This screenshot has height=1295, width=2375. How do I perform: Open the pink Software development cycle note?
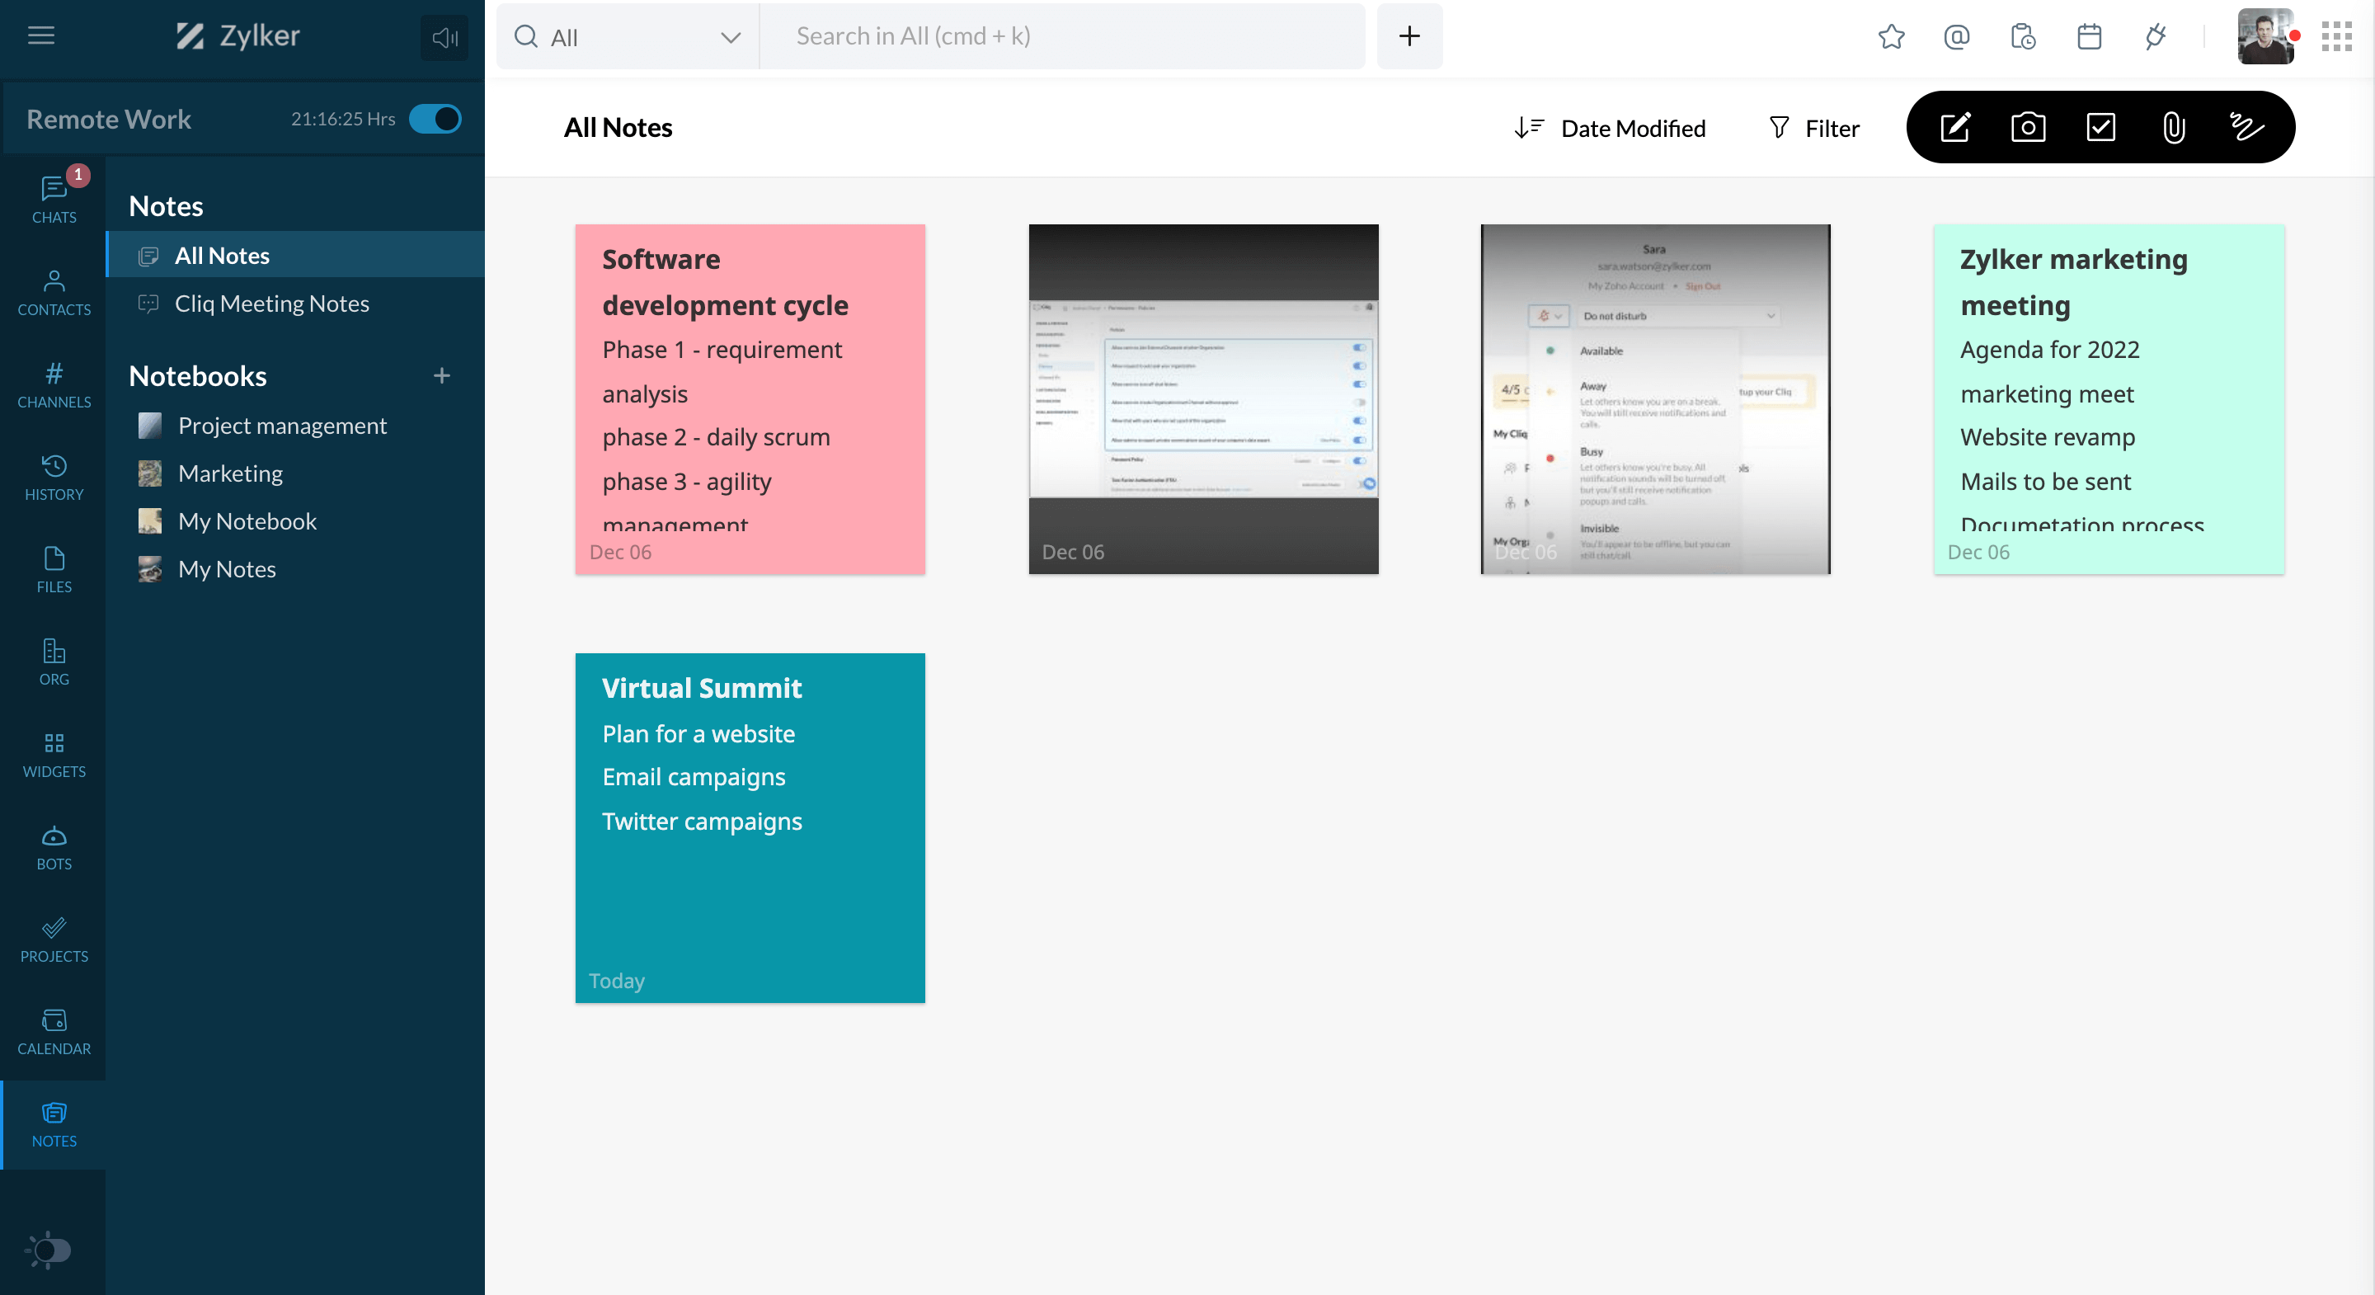tap(750, 398)
